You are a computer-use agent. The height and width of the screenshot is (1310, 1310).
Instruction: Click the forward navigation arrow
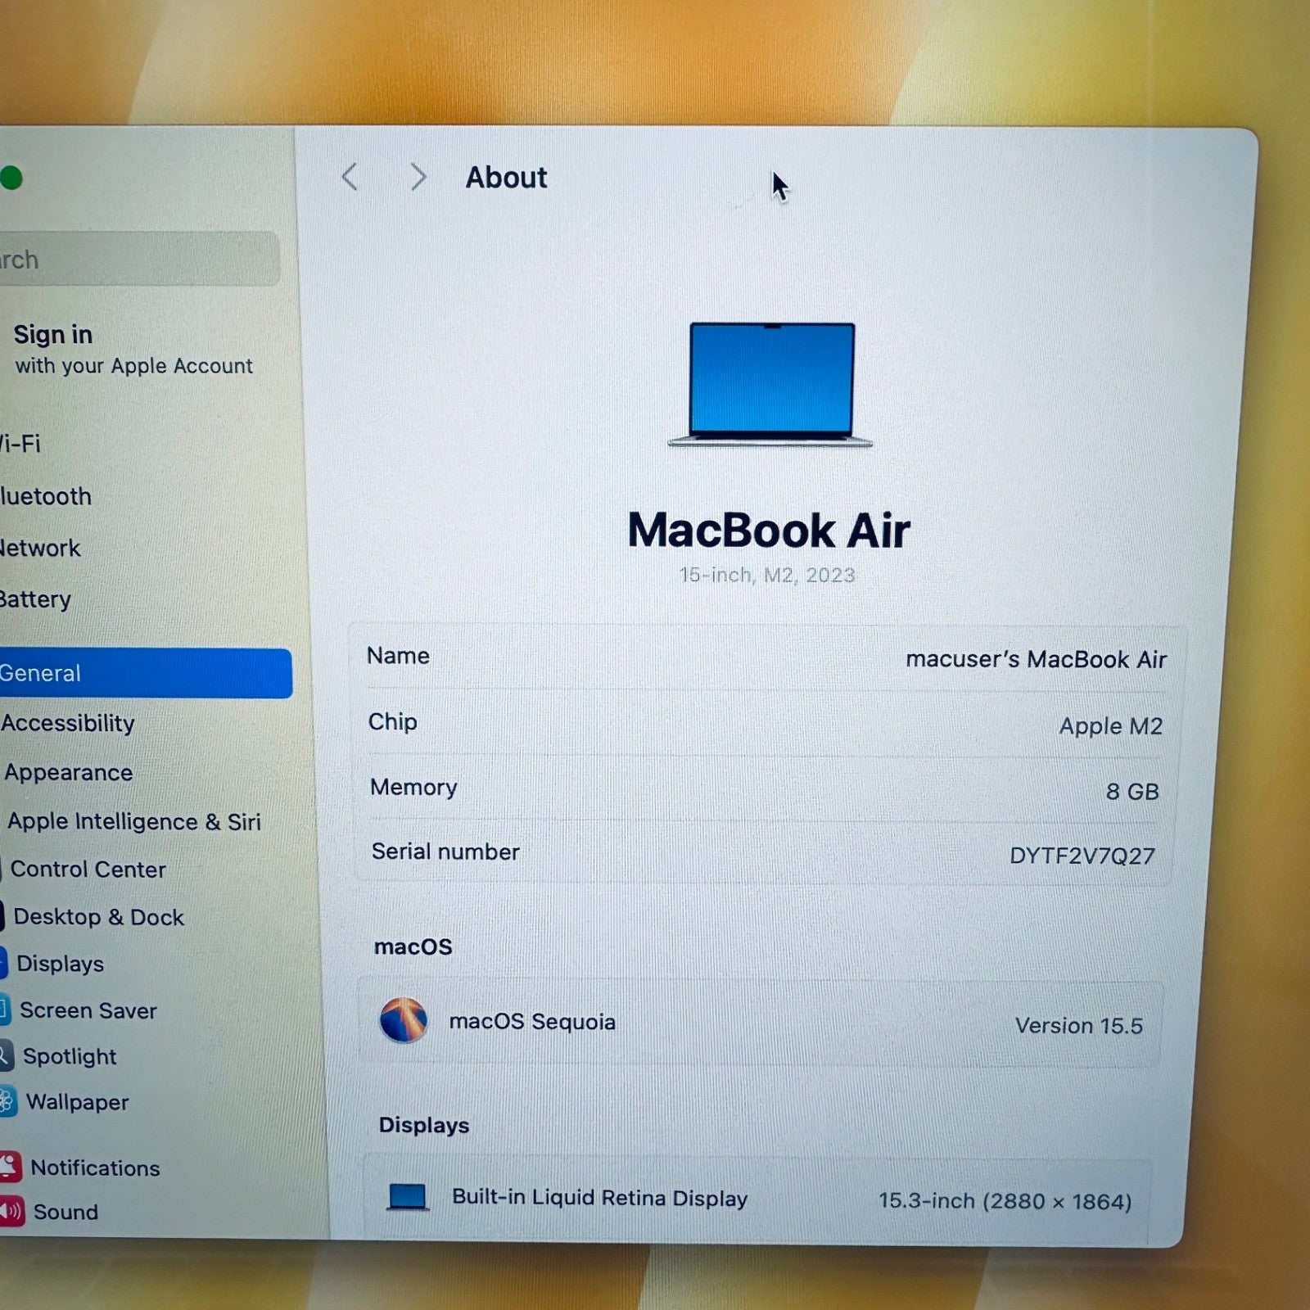[x=418, y=177]
